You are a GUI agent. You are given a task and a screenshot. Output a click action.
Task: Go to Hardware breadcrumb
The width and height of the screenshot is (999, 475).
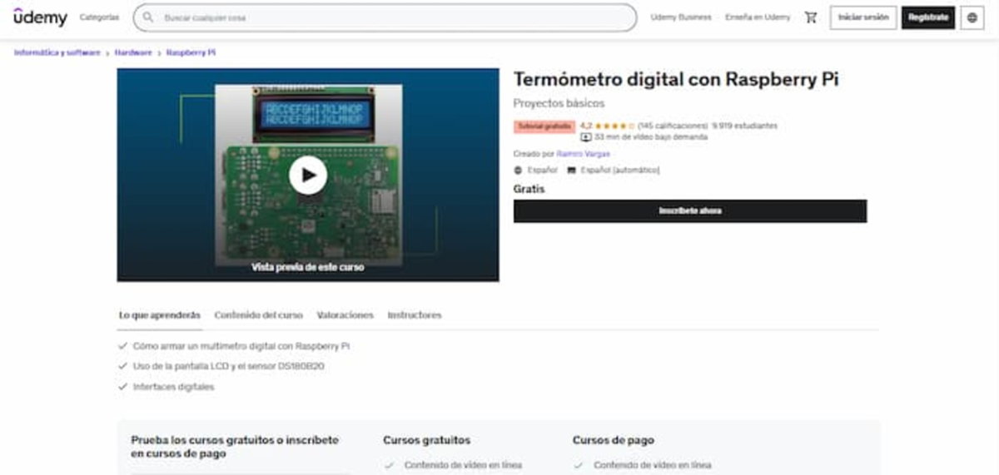click(133, 52)
